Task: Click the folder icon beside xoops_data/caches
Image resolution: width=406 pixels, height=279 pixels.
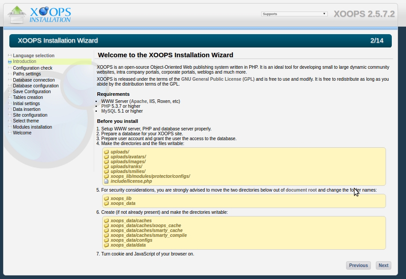Action: click(106, 221)
